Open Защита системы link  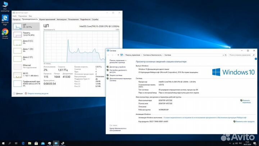coord(116,75)
